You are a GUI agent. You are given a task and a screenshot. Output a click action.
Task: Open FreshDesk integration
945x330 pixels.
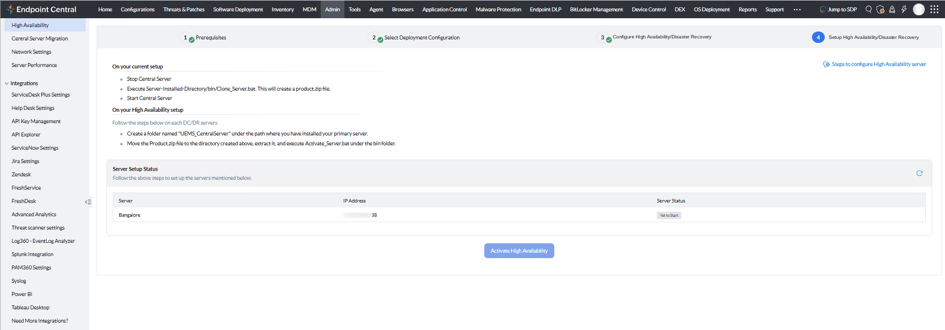pyautogui.click(x=24, y=201)
